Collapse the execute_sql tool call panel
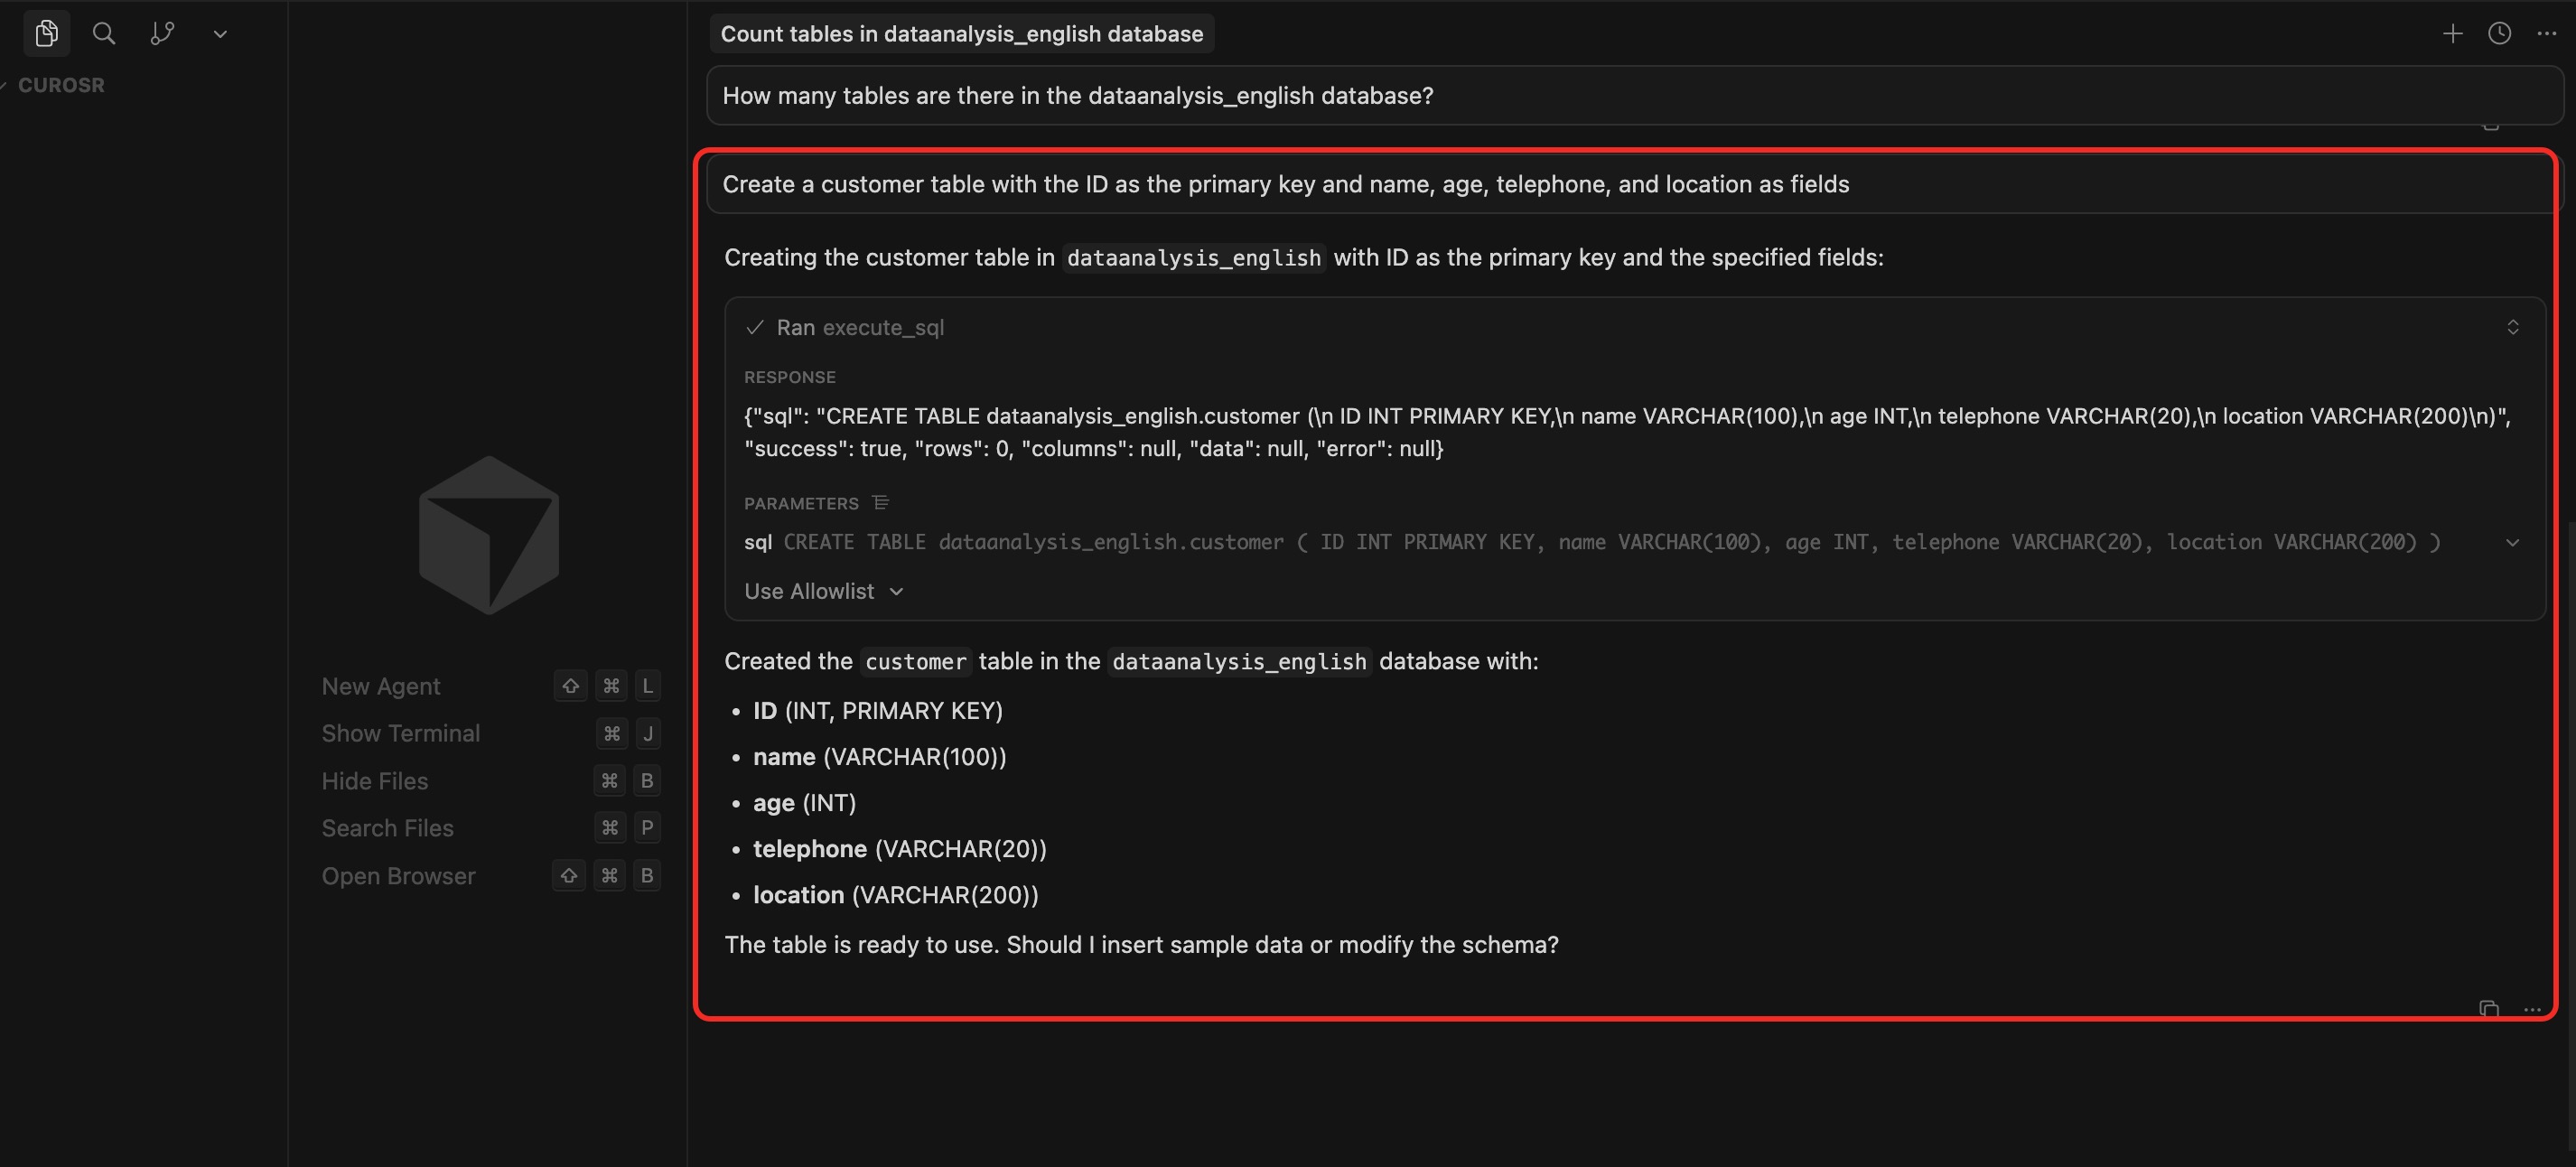The height and width of the screenshot is (1167, 2576). click(2512, 327)
